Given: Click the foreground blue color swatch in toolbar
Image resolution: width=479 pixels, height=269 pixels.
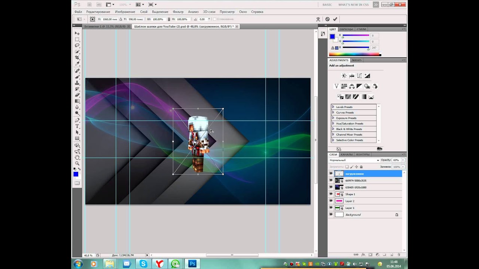Looking at the screenshot, I should [76, 174].
